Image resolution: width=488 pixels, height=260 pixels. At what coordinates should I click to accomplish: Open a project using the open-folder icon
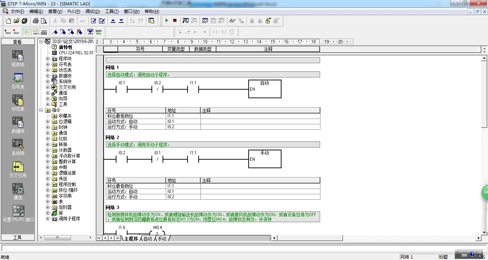(x=16, y=21)
